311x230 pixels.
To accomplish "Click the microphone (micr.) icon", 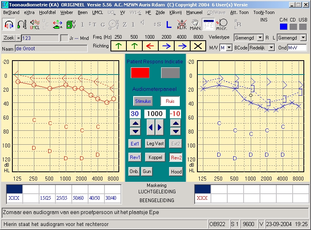I will [222, 24].
